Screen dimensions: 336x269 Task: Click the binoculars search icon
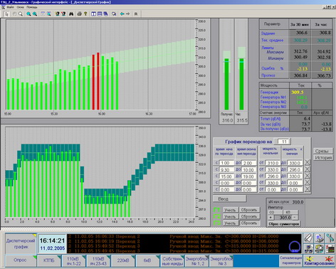(x=71, y=14)
